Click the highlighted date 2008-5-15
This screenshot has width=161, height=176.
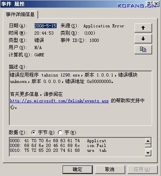pyautogui.click(x=45, y=26)
